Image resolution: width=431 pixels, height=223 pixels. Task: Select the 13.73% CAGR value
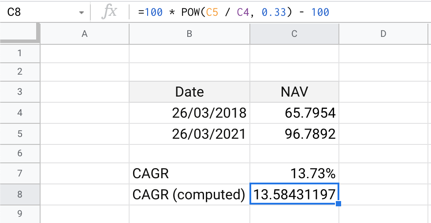(x=294, y=173)
